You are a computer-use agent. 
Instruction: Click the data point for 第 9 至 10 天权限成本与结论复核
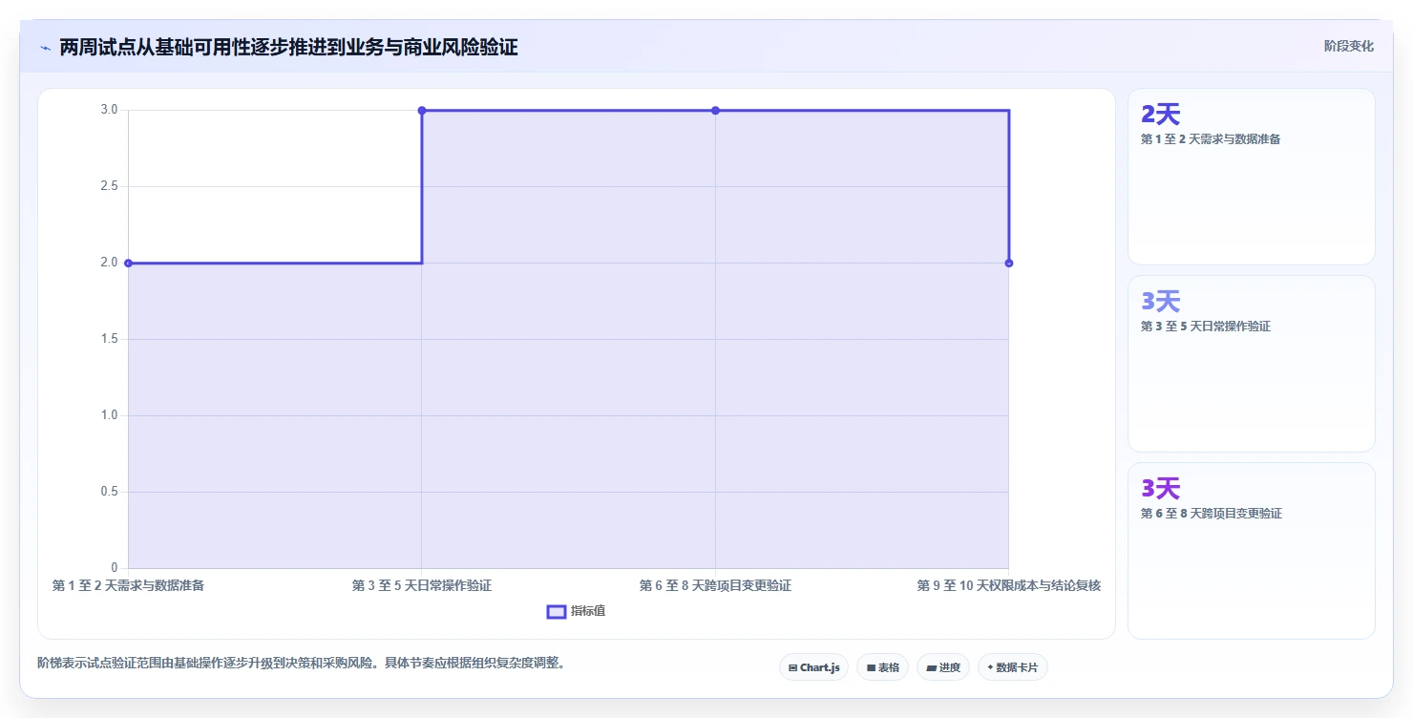(x=1009, y=263)
